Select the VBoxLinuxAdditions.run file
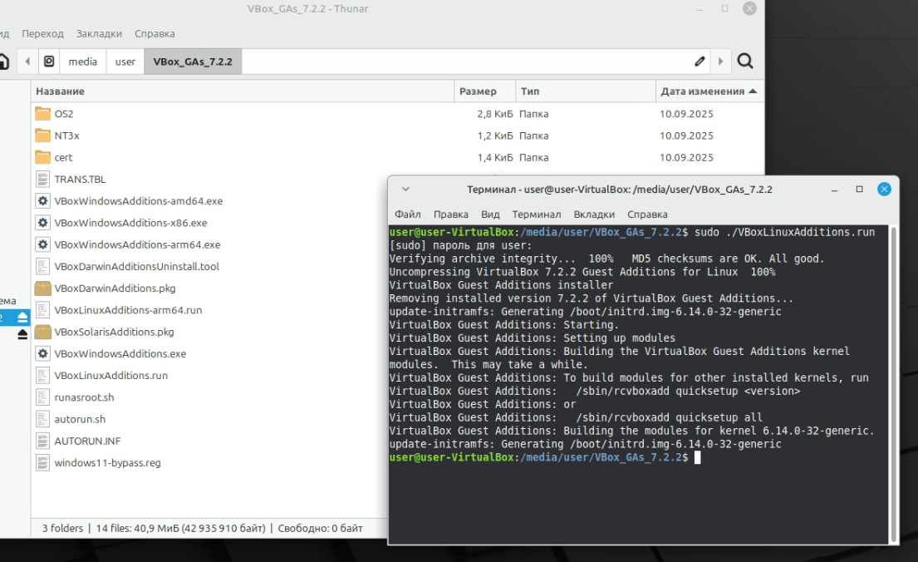Viewport: 918px width, 562px height. click(110, 376)
